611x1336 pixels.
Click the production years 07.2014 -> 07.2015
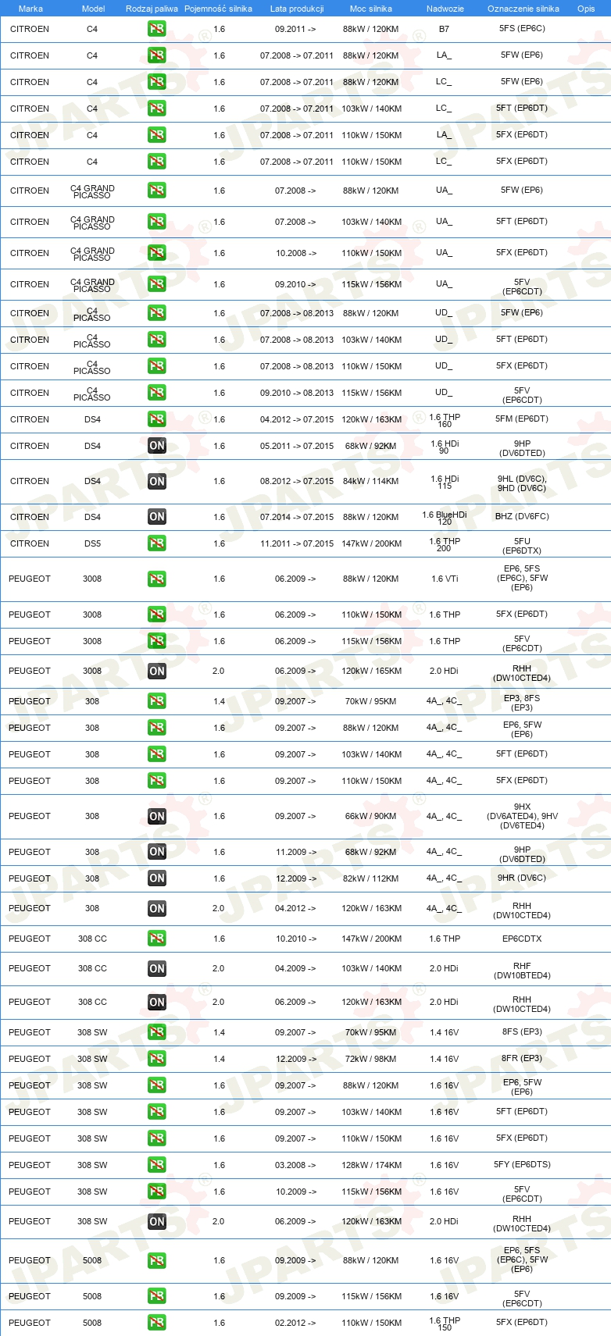297,517
